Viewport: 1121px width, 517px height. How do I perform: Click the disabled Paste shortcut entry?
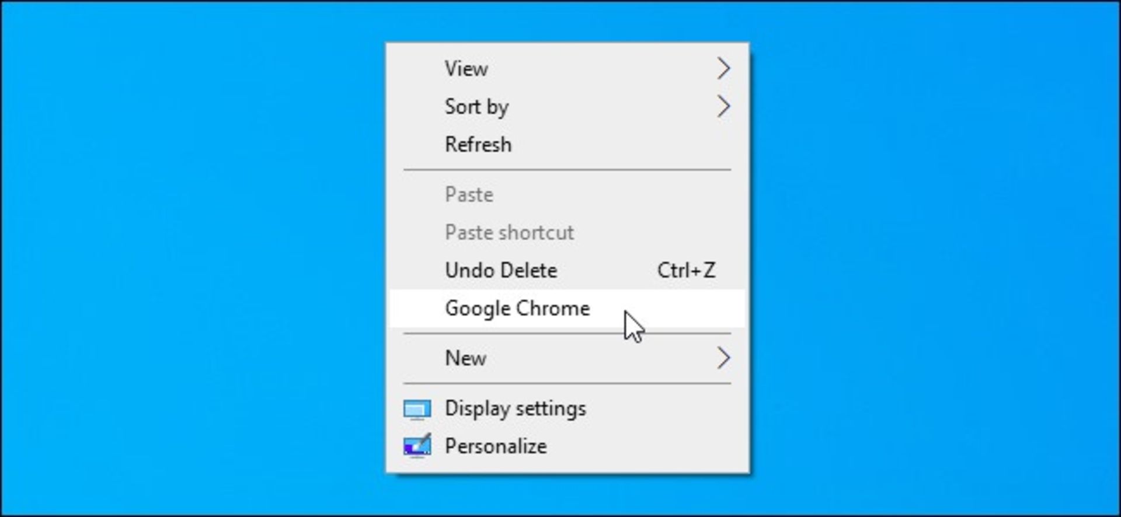(567, 233)
